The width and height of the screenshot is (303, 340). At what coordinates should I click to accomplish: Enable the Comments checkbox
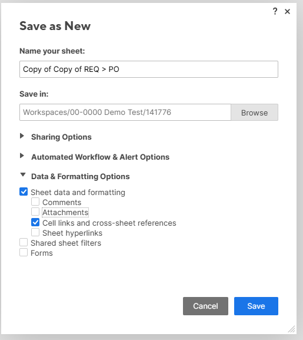pos(35,202)
